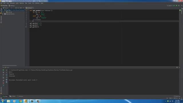The image size is (183, 103).
Task: Toggle the Structure side tool button
Action: [x=1, y=20]
